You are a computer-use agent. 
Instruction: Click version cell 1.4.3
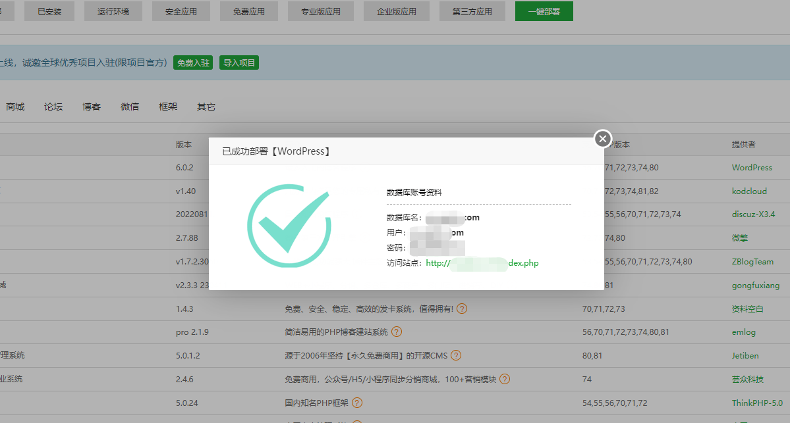[184, 309]
